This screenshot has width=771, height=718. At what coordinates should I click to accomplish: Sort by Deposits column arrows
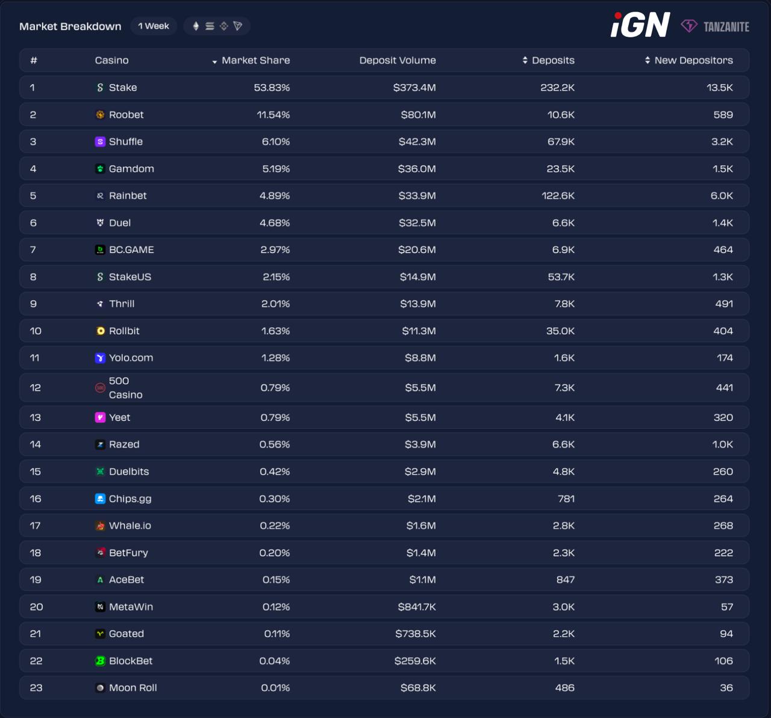click(548, 60)
